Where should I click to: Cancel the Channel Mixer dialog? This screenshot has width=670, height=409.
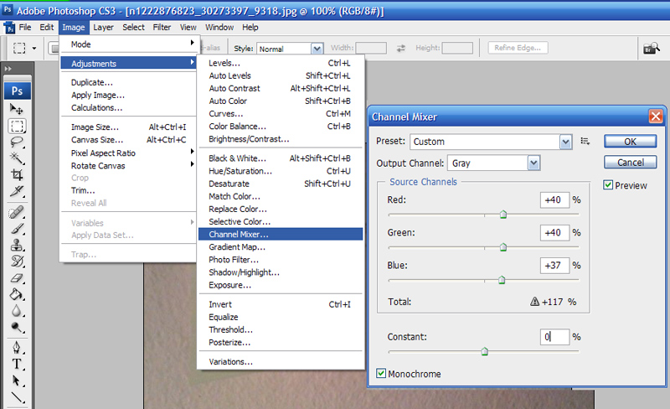629,162
